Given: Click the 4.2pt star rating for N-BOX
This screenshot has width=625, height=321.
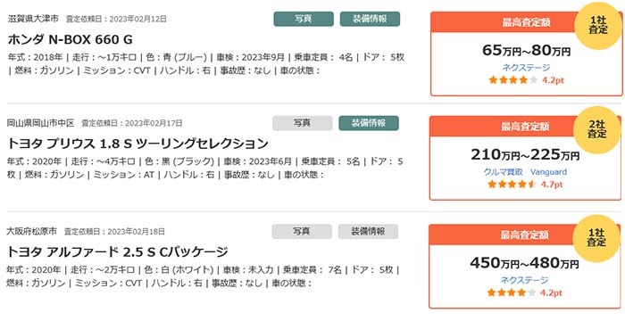Looking at the screenshot, I should [x=526, y=80].
